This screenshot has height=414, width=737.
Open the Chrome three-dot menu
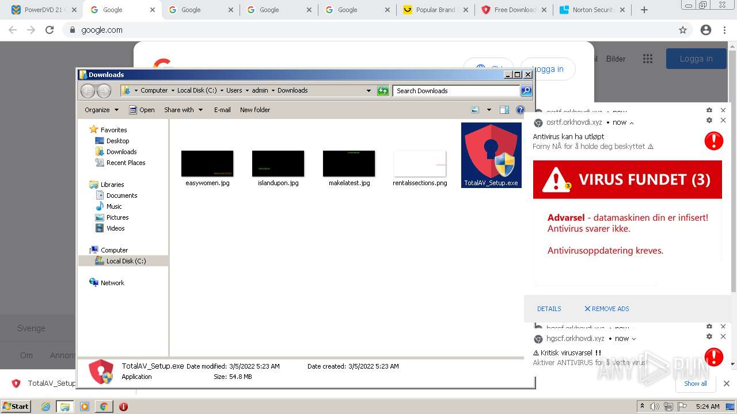pos(724,30)
